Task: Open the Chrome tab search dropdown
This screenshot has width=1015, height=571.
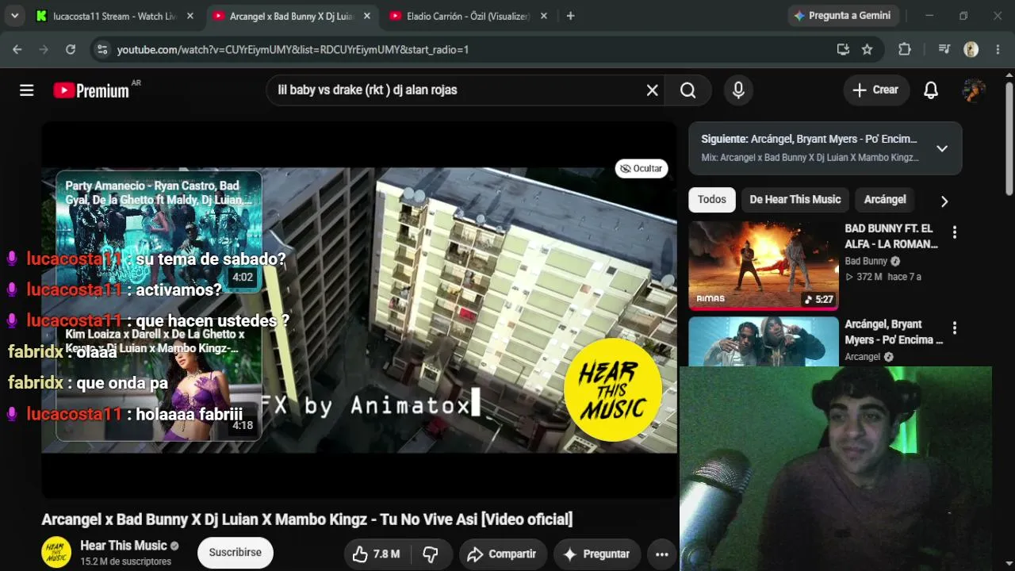Action: coord(14,16)
